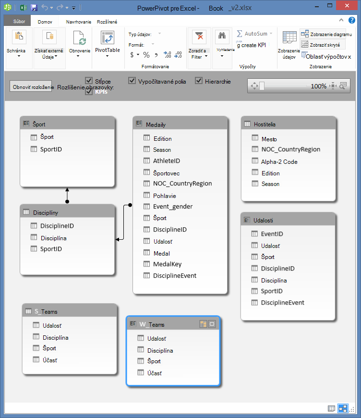Expand the PivotTable dropdown arrow

108,56
